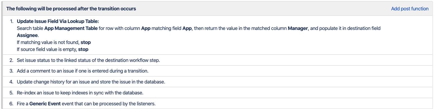Click the header about processing after transition
The width and height of the screenshot is (434, 109).
point(71,9)
